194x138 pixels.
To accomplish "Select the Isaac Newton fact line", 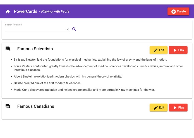I will [x=90, y=60].
